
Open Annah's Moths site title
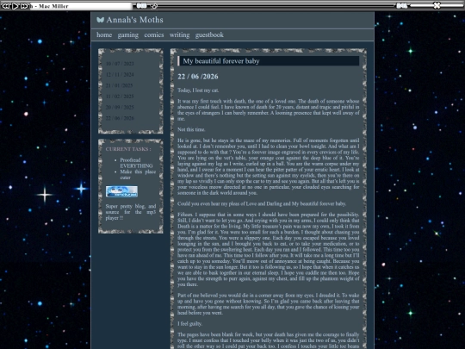click(x=134, y=20)
